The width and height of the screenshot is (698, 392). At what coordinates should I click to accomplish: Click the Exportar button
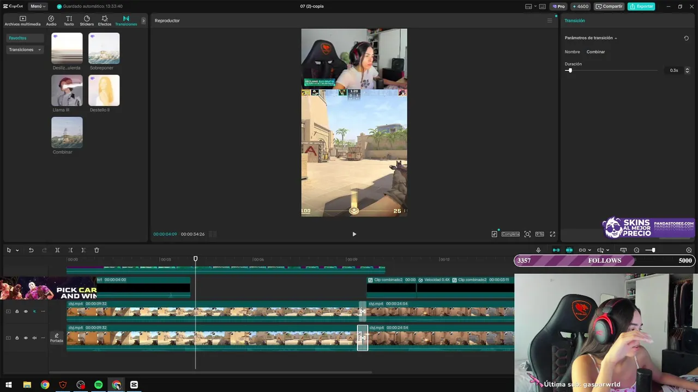(641, 7)
